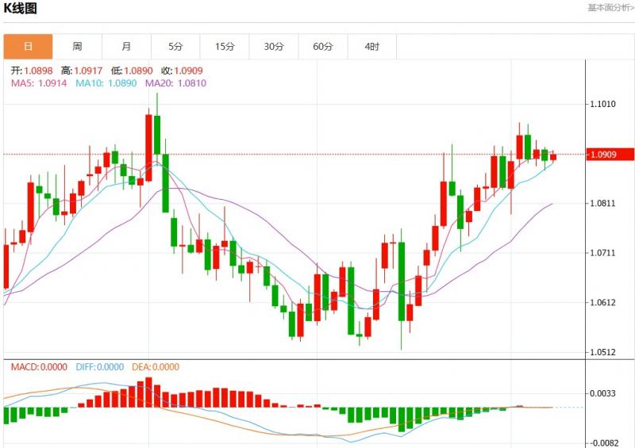
Task: Open the 60分 timeframe tab
Action: point(323,47)
